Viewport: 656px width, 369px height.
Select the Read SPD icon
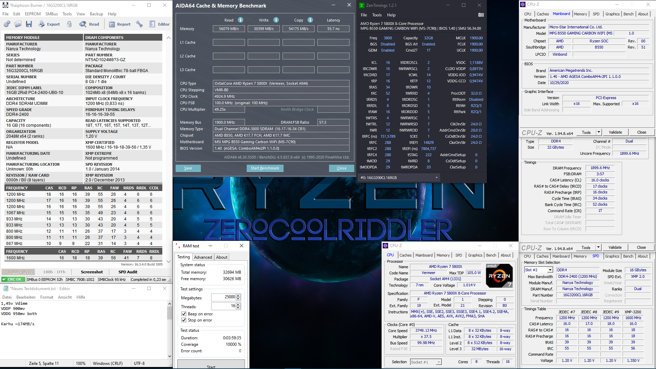(90, 24)
